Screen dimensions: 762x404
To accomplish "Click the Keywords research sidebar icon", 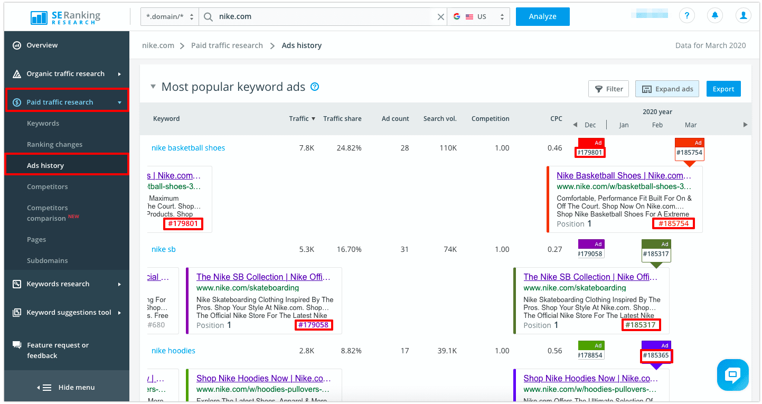I will 17,284.
